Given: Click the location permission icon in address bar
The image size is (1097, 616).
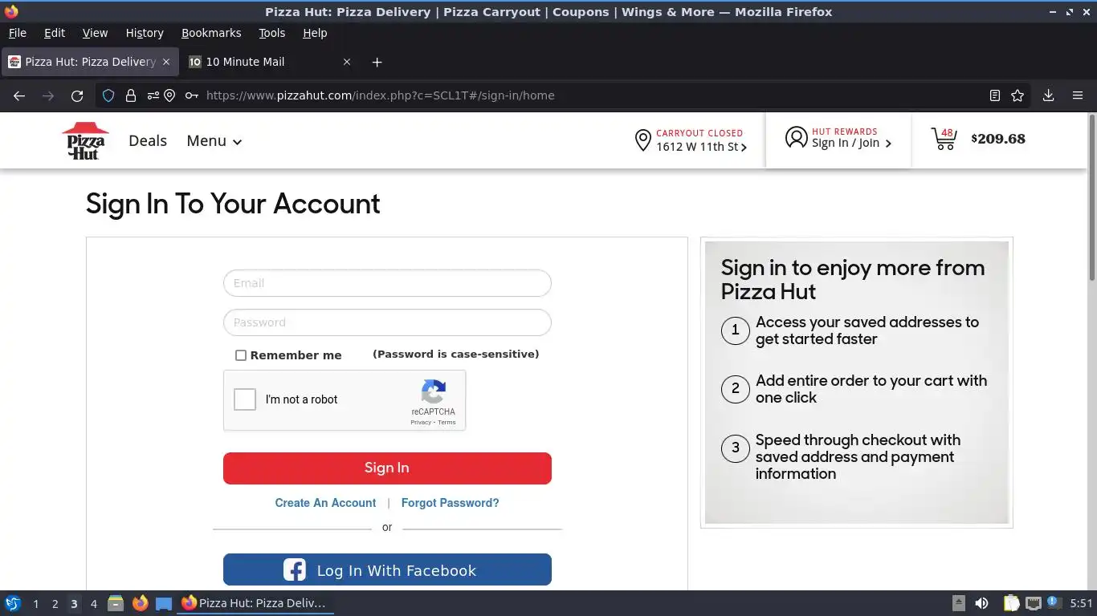Looking at the screenshot, I should point(169,95).
